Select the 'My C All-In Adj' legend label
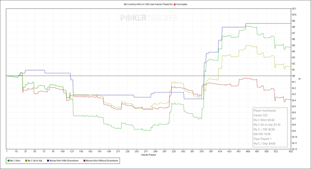 coord(35,161)
